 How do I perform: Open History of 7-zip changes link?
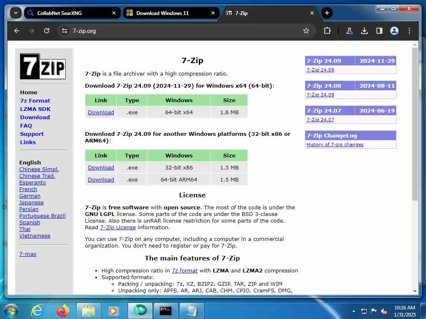point(335,145)
